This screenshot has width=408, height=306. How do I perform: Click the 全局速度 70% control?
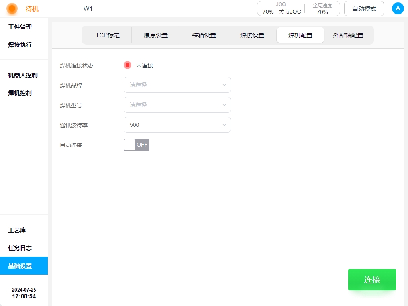(322, 8)
